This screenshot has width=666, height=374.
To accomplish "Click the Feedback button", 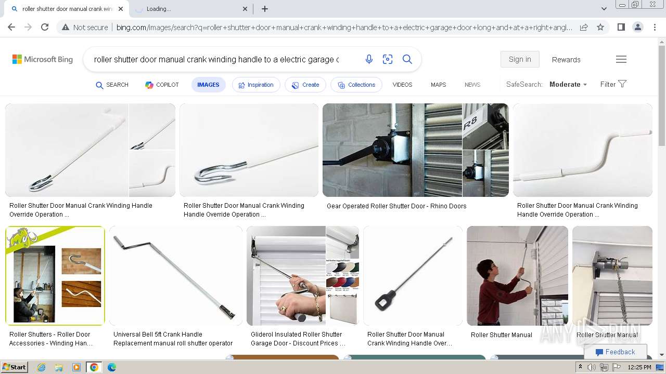I will pos(615,352).
